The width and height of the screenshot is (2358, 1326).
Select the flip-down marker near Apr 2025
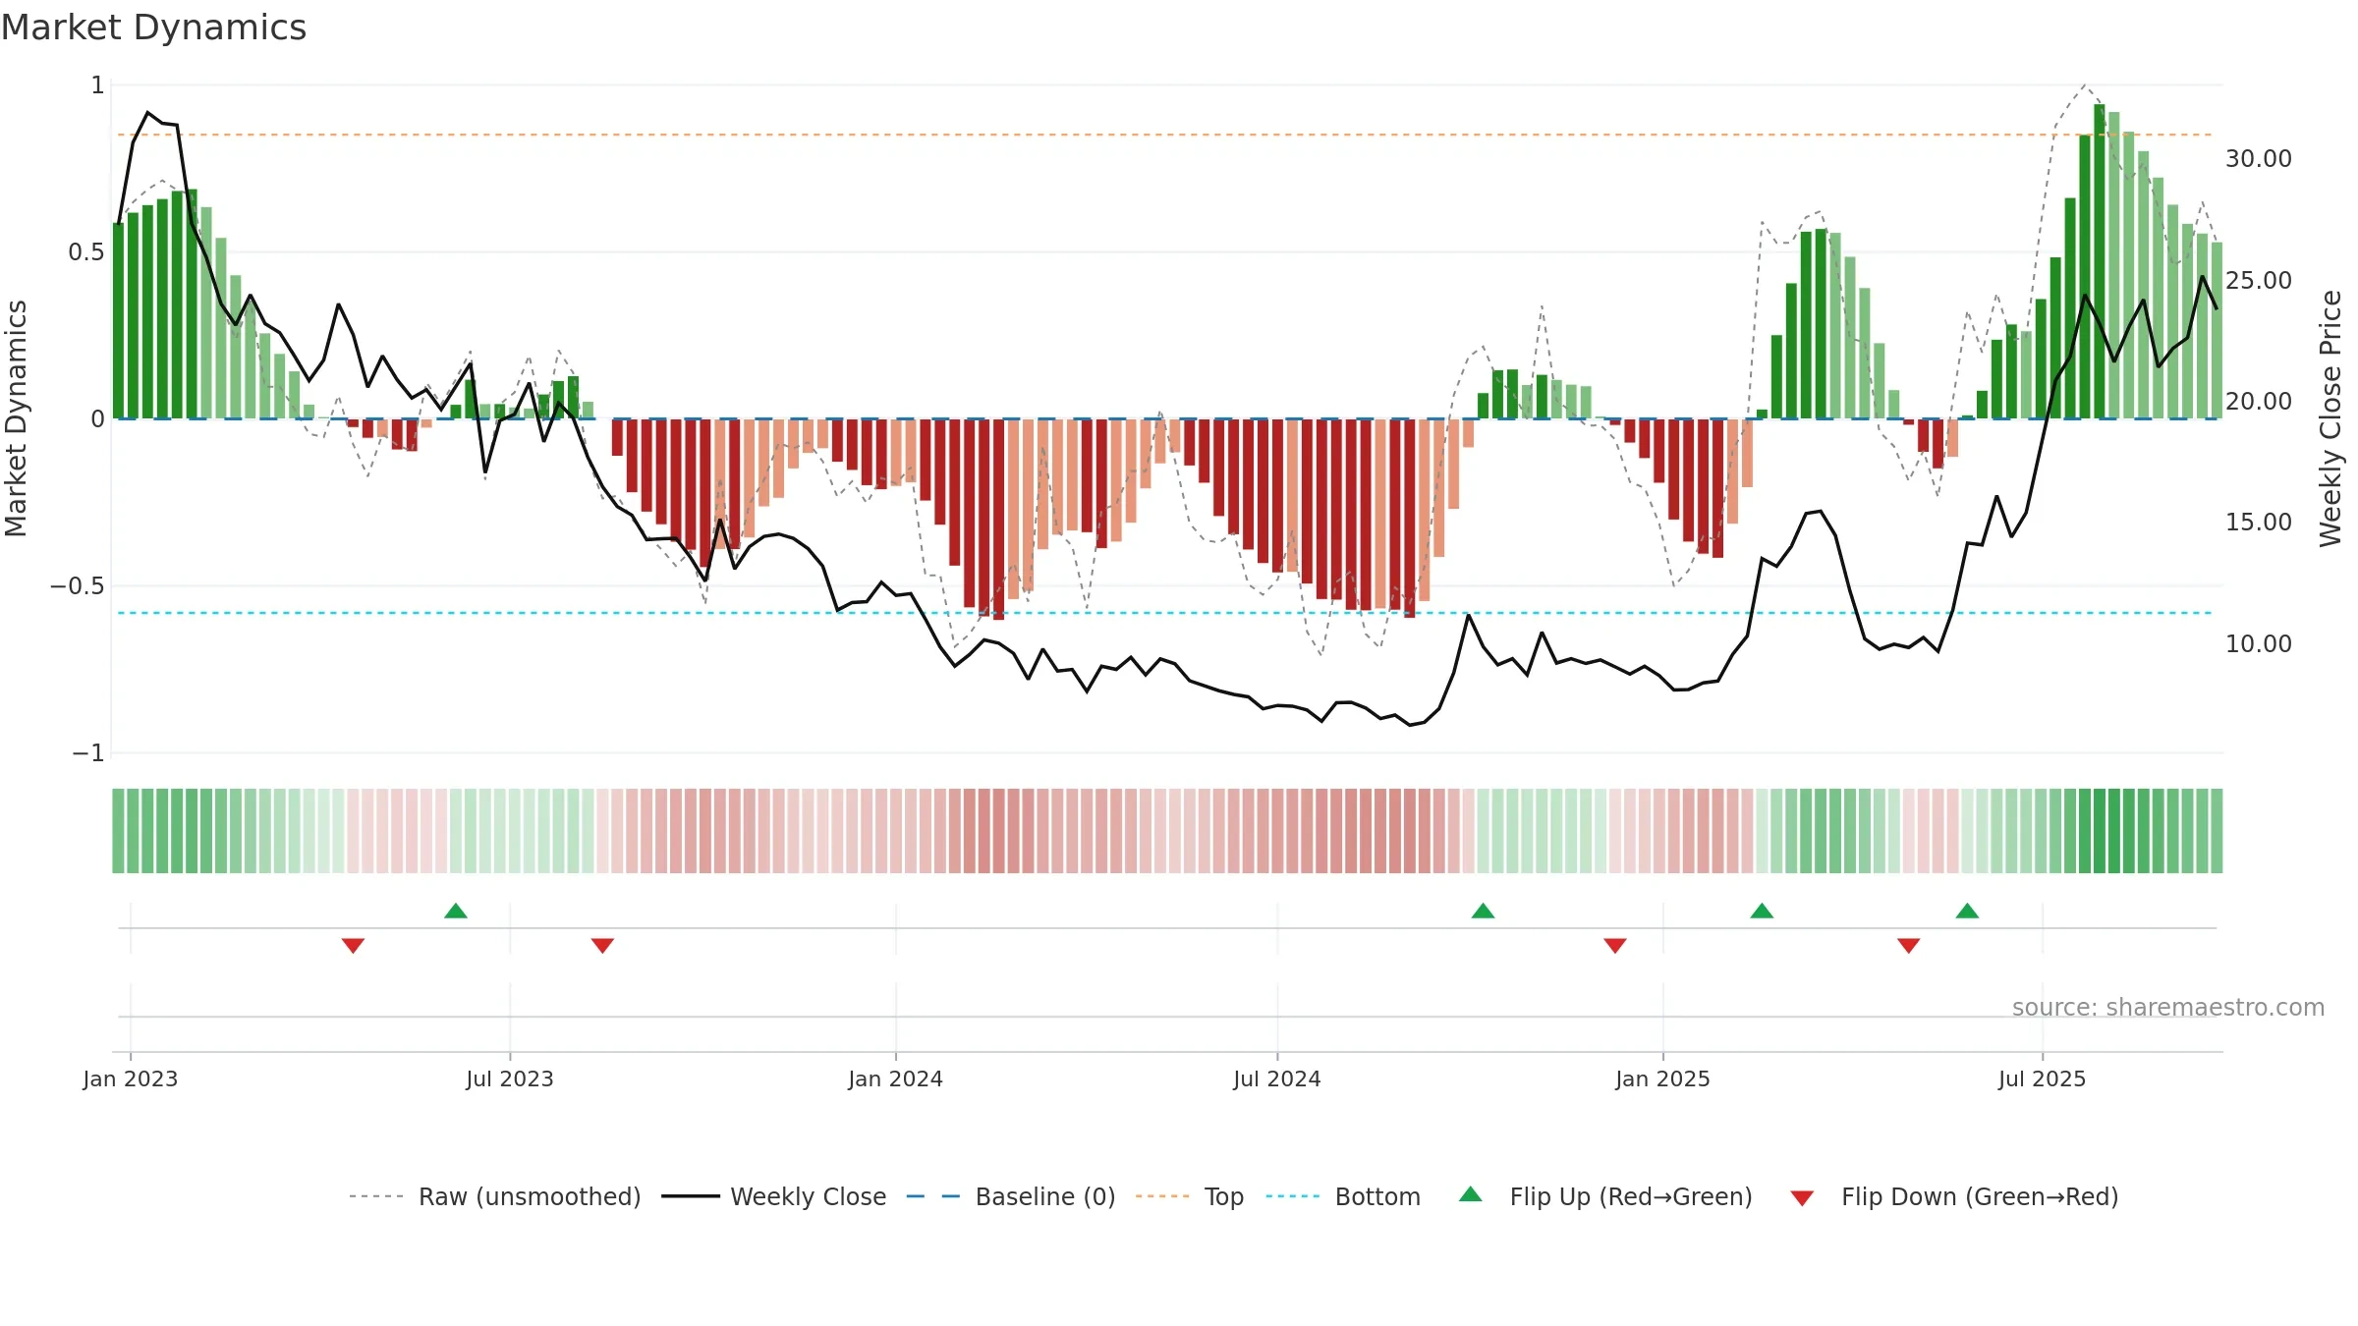tap(1909, 946)
